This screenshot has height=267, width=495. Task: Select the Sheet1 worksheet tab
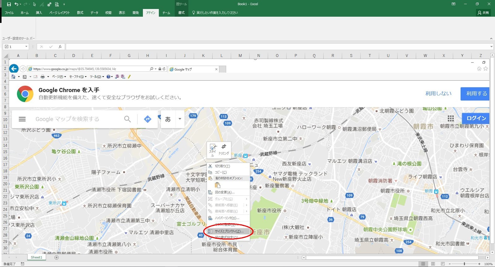[x=37, y=257]
